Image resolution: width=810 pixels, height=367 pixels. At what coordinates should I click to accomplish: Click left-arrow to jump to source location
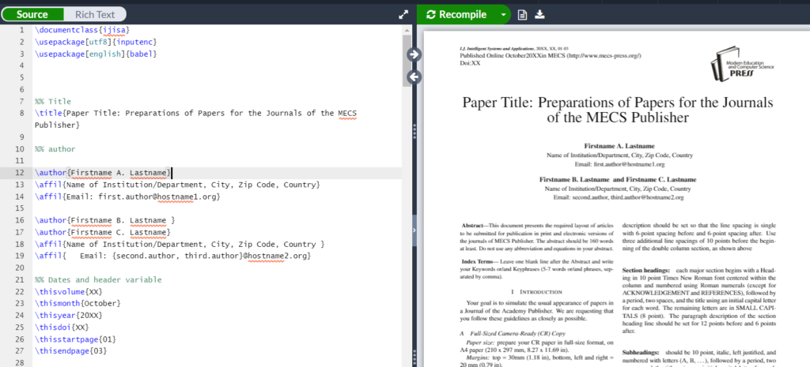tap(413, 77)
